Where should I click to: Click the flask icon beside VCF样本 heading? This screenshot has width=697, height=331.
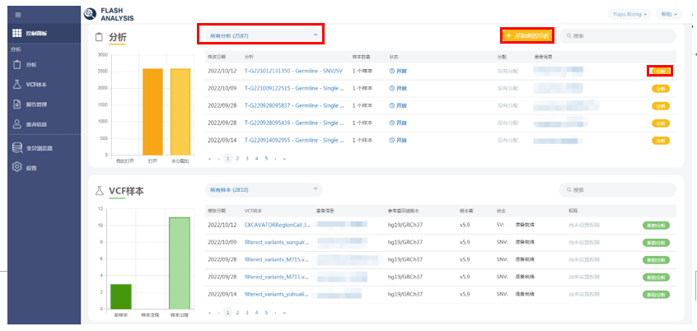pos(100,191)
